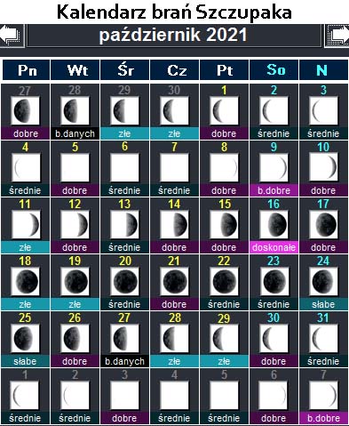Screen dimensions: 349x426
Task: Select moon phase icon for October 16
Action: [274, 224]
